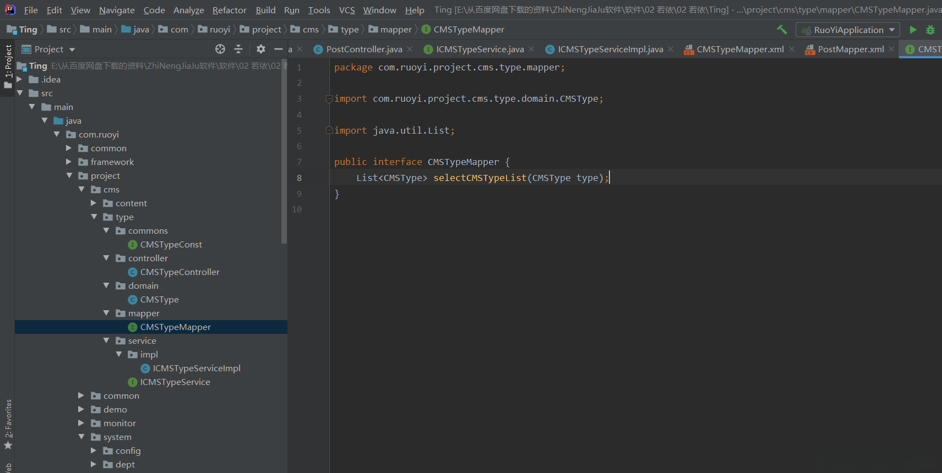Toggle the 1: Project side tool button
The width and height of the screenshot is (942, 473).
8,66
